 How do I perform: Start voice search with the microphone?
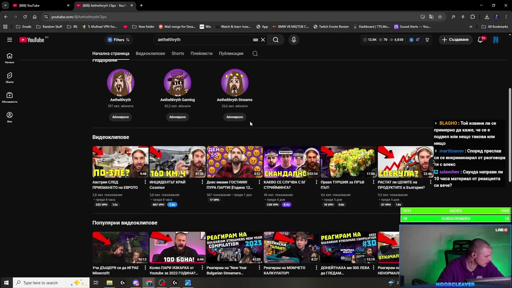[x=294, y=40]
